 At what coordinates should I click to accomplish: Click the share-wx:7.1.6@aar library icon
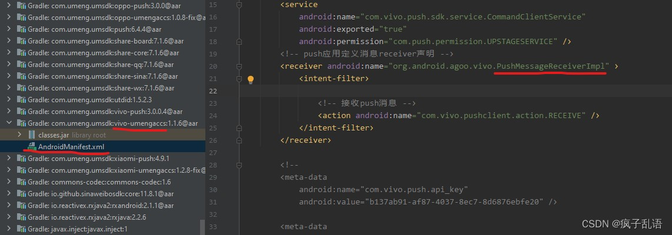[21, 88]
